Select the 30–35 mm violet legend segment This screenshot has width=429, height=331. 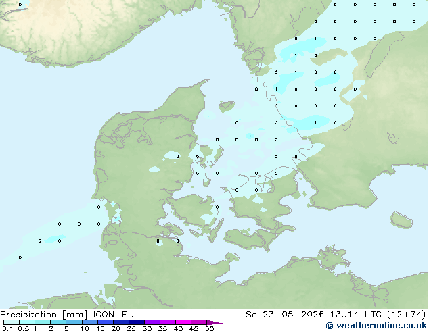(x=152, y=322)
